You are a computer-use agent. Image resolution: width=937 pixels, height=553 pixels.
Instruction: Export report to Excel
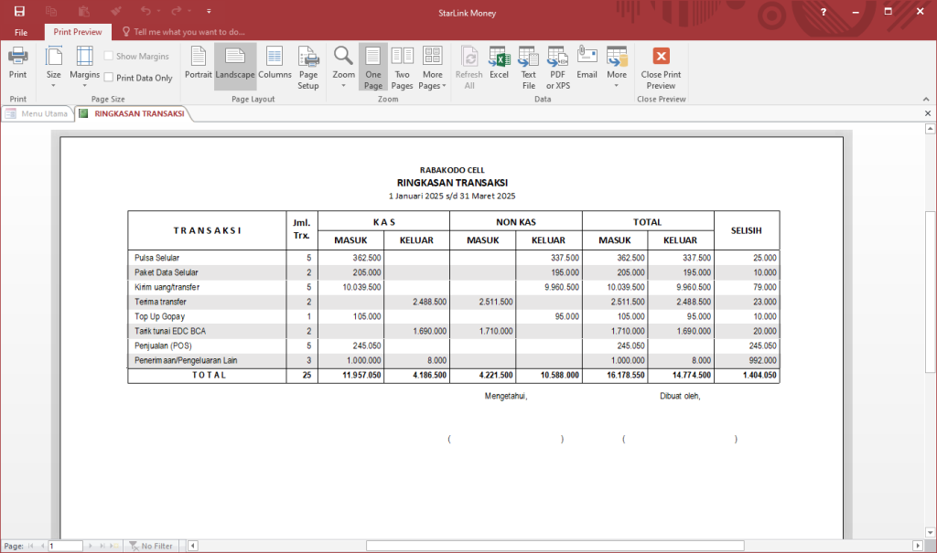(x=499, y=63)
